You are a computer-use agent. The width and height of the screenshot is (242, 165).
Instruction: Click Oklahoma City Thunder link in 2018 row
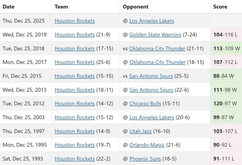(x=157, y=49)
